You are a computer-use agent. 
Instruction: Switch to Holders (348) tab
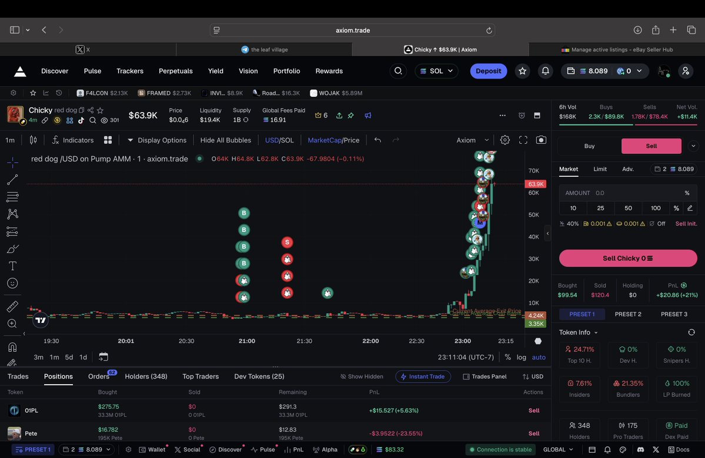point(146,376)
